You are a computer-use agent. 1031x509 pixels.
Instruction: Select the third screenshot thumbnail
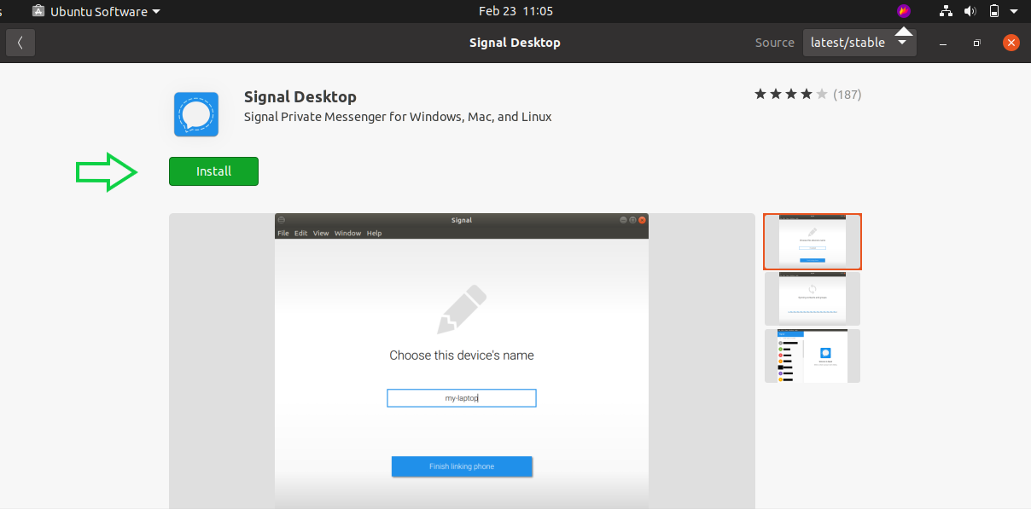click(813, 356)
